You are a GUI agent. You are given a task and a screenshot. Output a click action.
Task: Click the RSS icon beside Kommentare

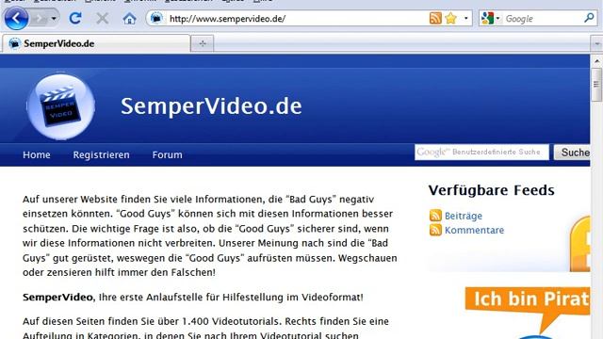435,230
